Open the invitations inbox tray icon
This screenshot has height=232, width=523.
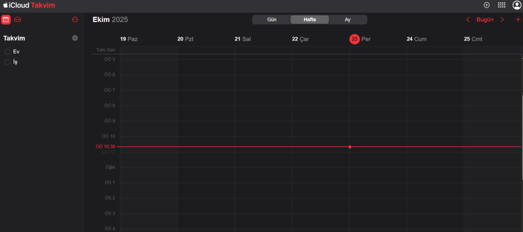pyautogui.click(x=18, y=20)
